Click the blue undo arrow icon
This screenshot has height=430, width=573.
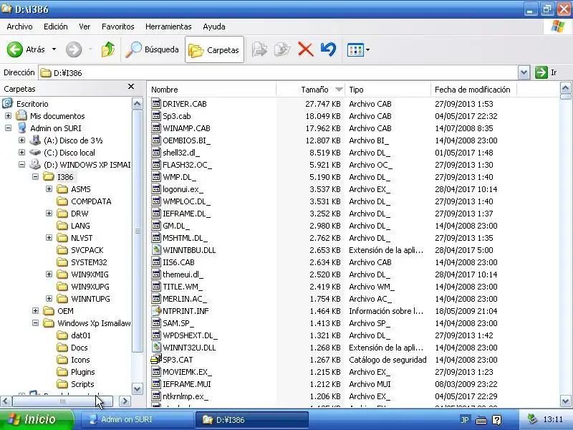click(328, 49)
